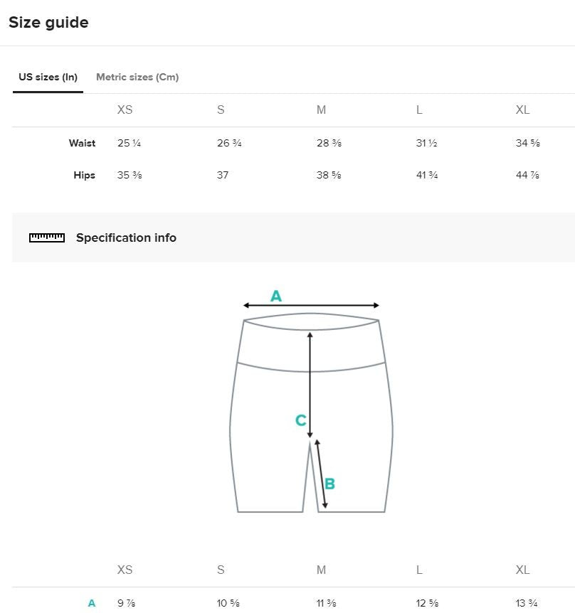
Task: Click the L hips value 41 ¾
Action: click(427, 175)
